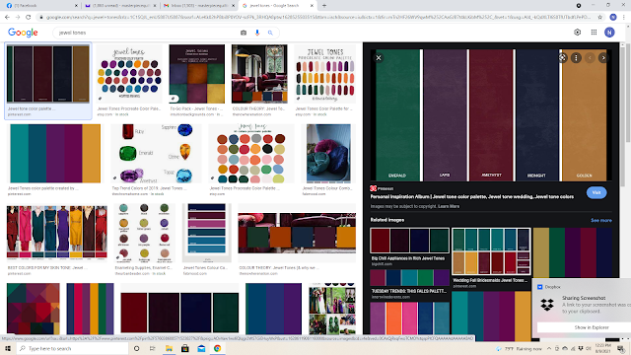Expand the system tray hidden icons chevron
The width and height of the screenshot is (631, 355).
[x=549, y=348]
